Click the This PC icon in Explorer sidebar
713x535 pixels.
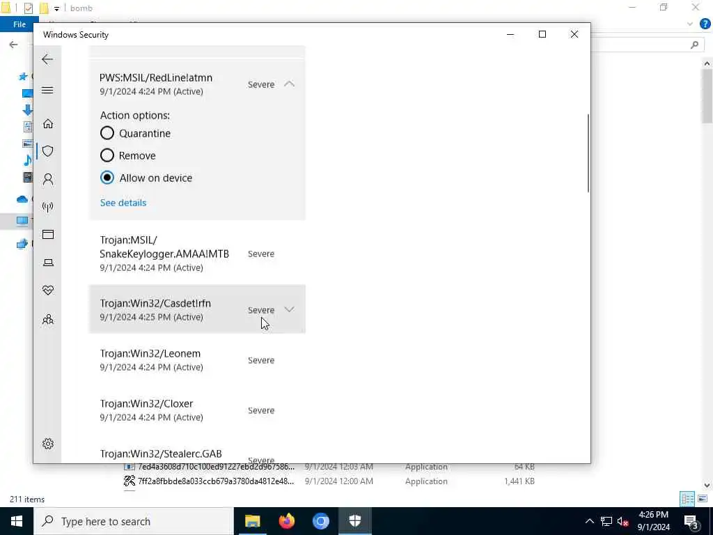pos(22,221)
